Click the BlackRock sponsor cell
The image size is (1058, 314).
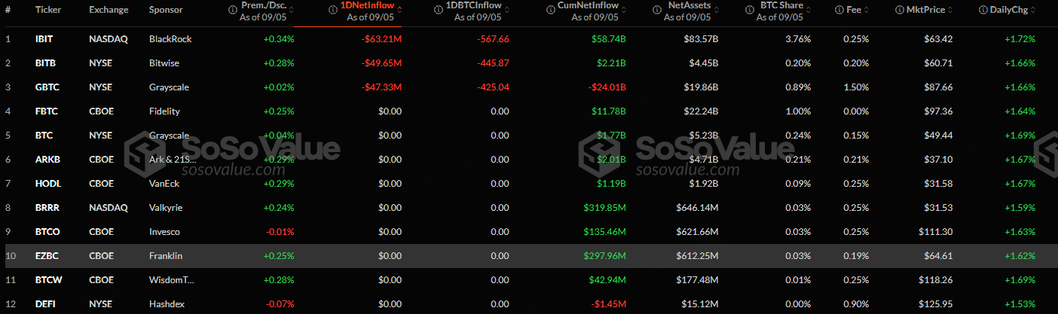pyautogui.click(x=169, y=38)
